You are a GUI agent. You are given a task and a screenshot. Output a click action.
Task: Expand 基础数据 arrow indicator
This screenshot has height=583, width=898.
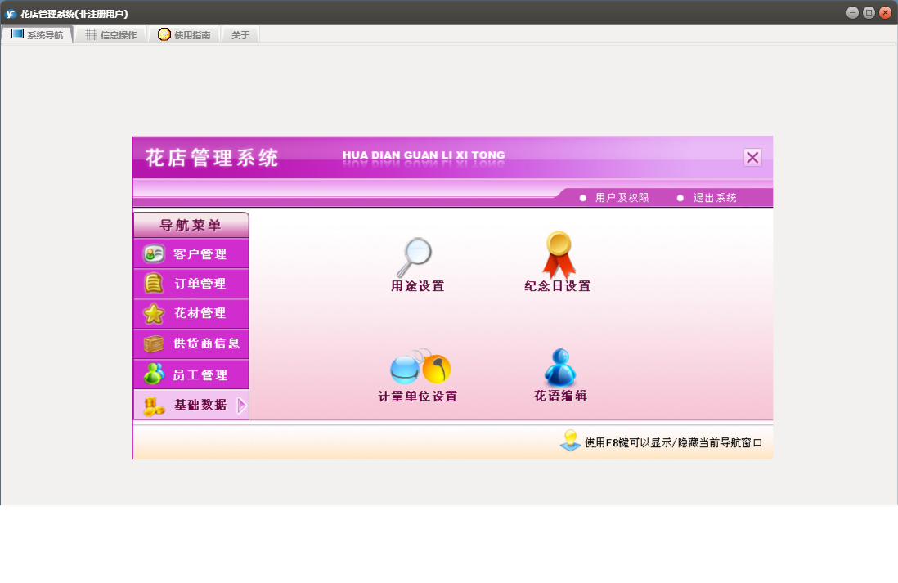click(242, 406)
